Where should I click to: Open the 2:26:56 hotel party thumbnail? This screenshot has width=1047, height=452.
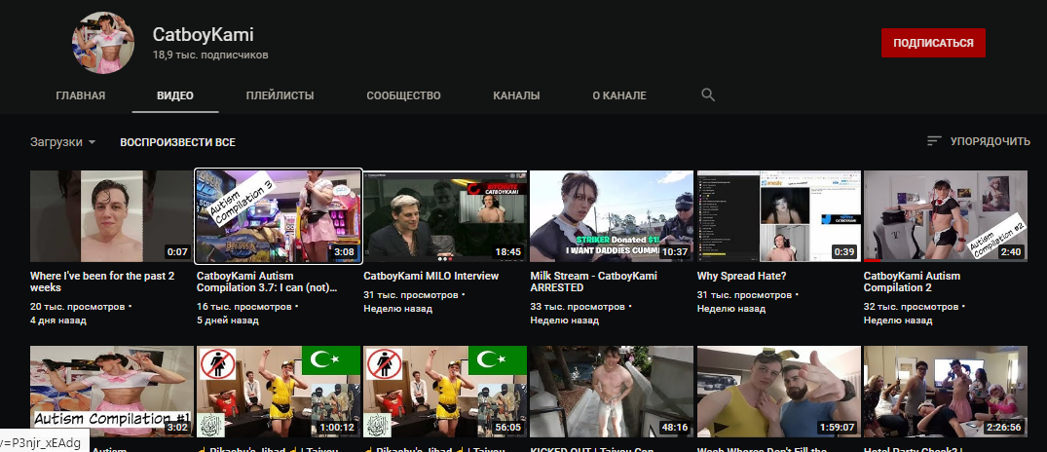pos(946,392)
